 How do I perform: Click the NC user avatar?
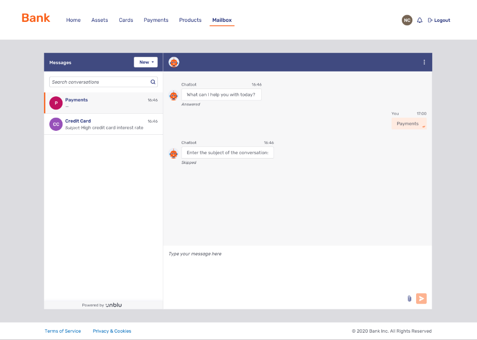tap(407, 20)
